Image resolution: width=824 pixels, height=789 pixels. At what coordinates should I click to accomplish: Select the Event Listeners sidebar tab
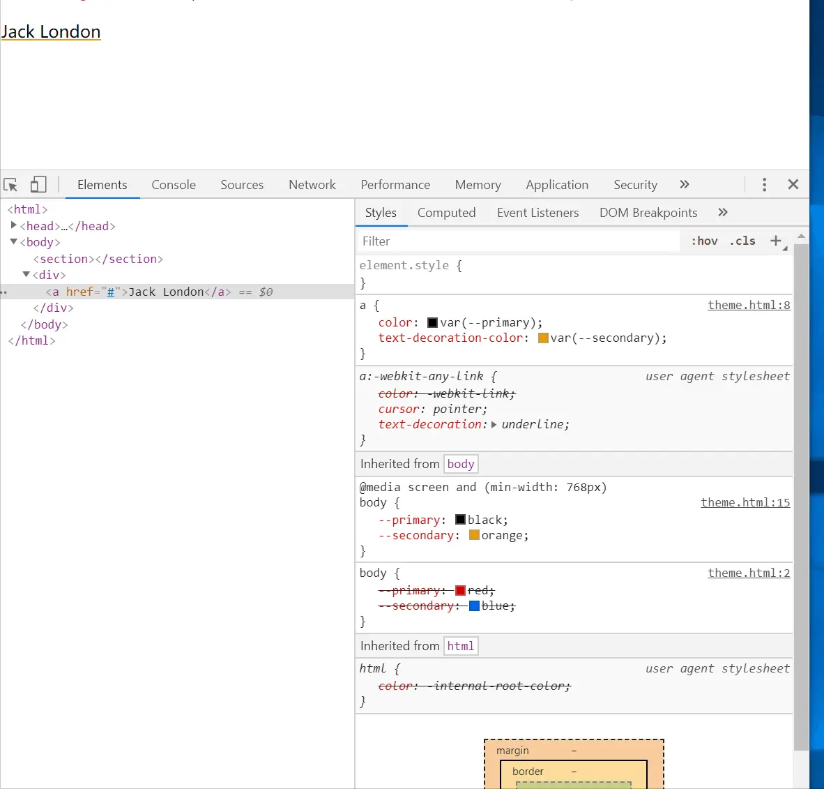(x=537, y=213)
